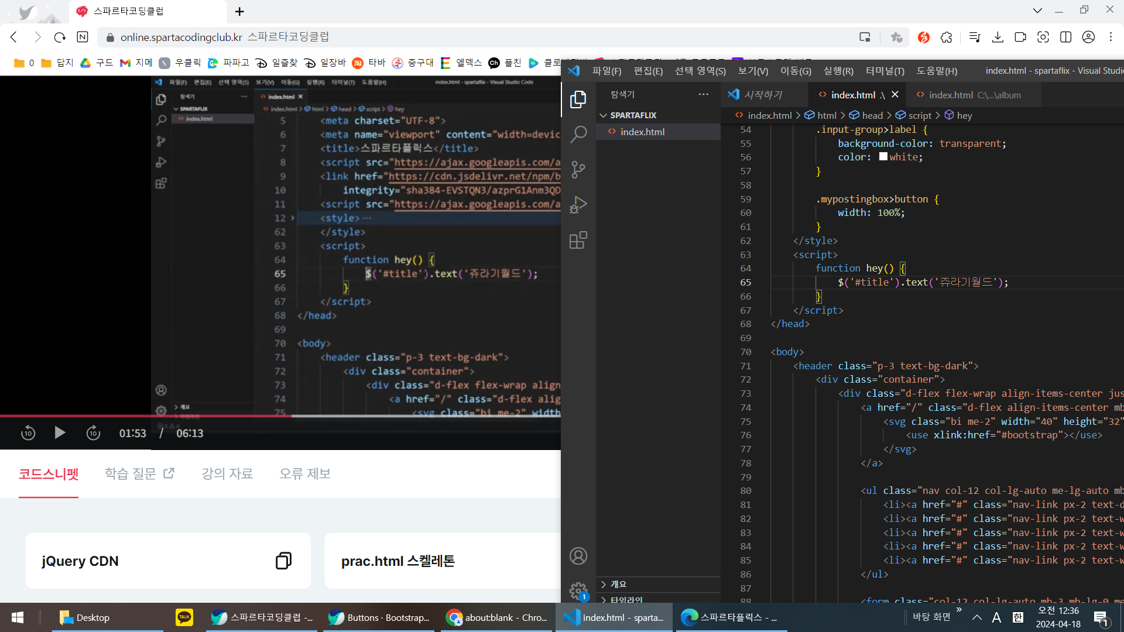
Task: Click the white color swatch in CSS
Action: click(883, 157)
